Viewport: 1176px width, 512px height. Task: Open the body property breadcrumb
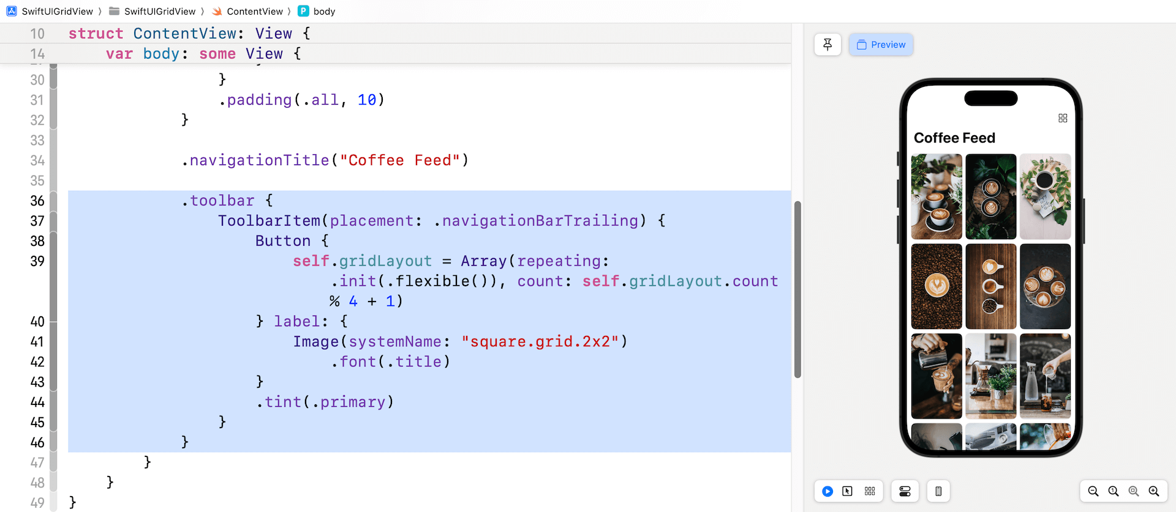coord(324,11)
